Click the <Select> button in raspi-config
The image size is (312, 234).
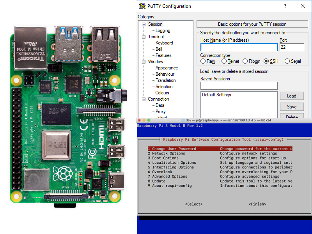coord(194,204)
